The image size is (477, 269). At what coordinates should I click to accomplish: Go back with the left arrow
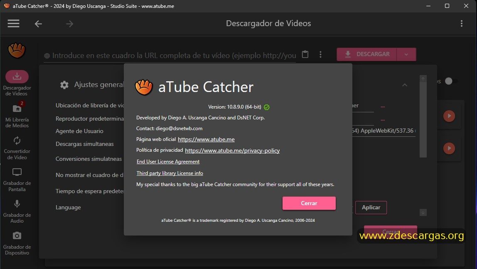38,24
